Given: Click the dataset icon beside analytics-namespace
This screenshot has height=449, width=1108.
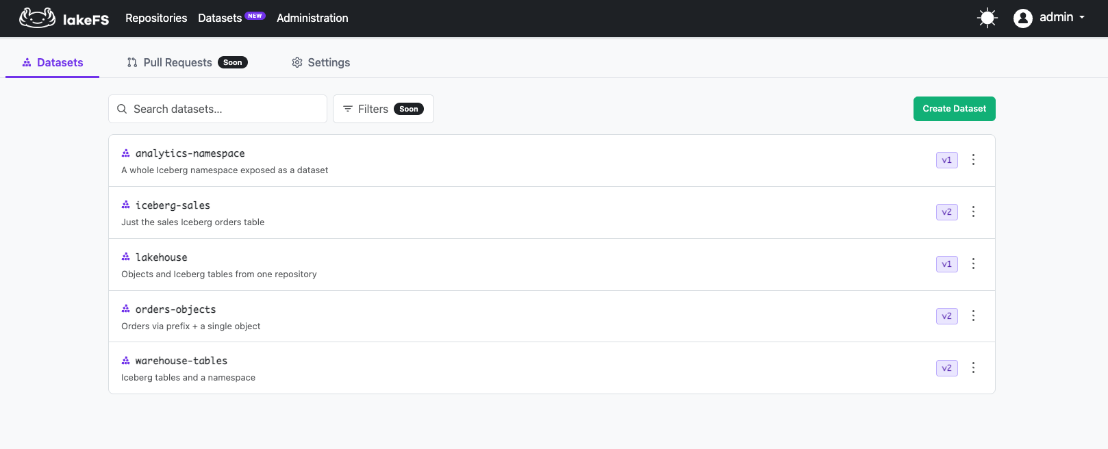Looking at the screenshot, I should click(125, 153).
